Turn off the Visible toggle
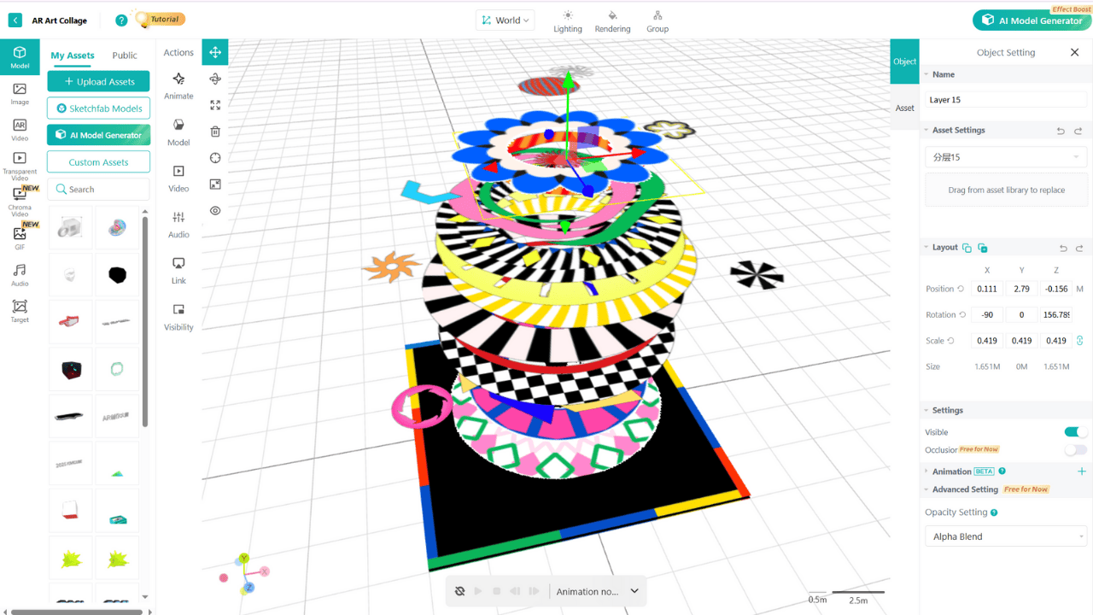 (x=1074, y=432)
